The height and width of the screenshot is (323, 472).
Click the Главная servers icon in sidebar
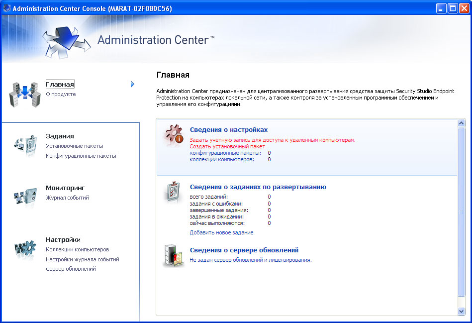coord(25,94)
